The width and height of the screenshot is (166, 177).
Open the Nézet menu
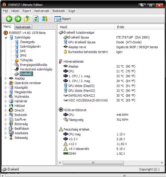tap(15, 11)
